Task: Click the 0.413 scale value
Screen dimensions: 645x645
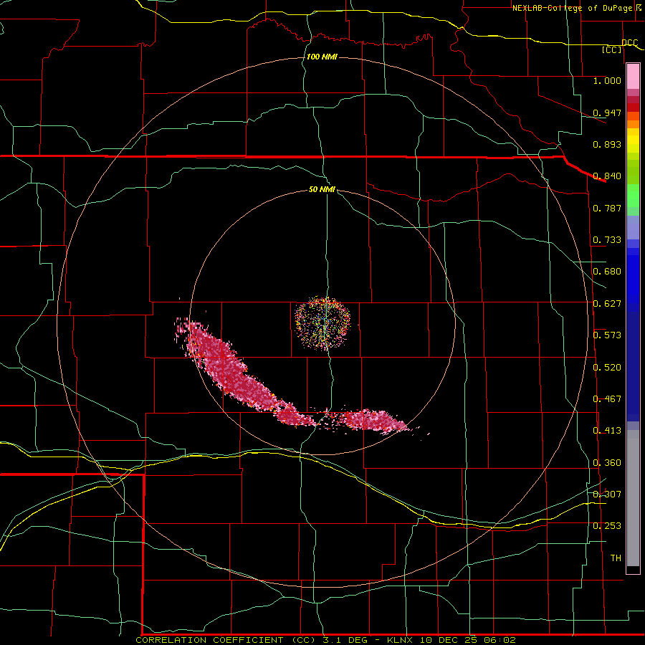Action: point(607,431)
